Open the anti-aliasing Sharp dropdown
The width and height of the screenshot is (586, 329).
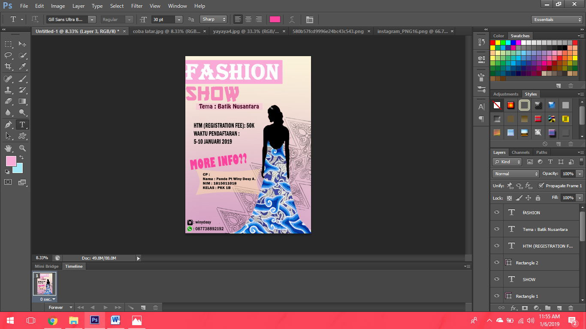tap(214, 19)
